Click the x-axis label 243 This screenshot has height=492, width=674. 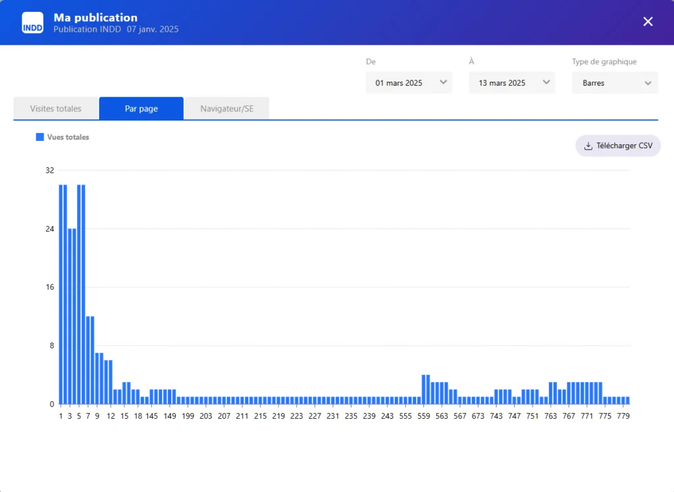387,416
